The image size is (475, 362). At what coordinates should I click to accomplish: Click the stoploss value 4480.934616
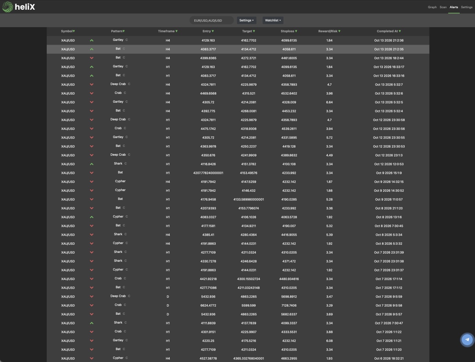[x=289, y=279]
